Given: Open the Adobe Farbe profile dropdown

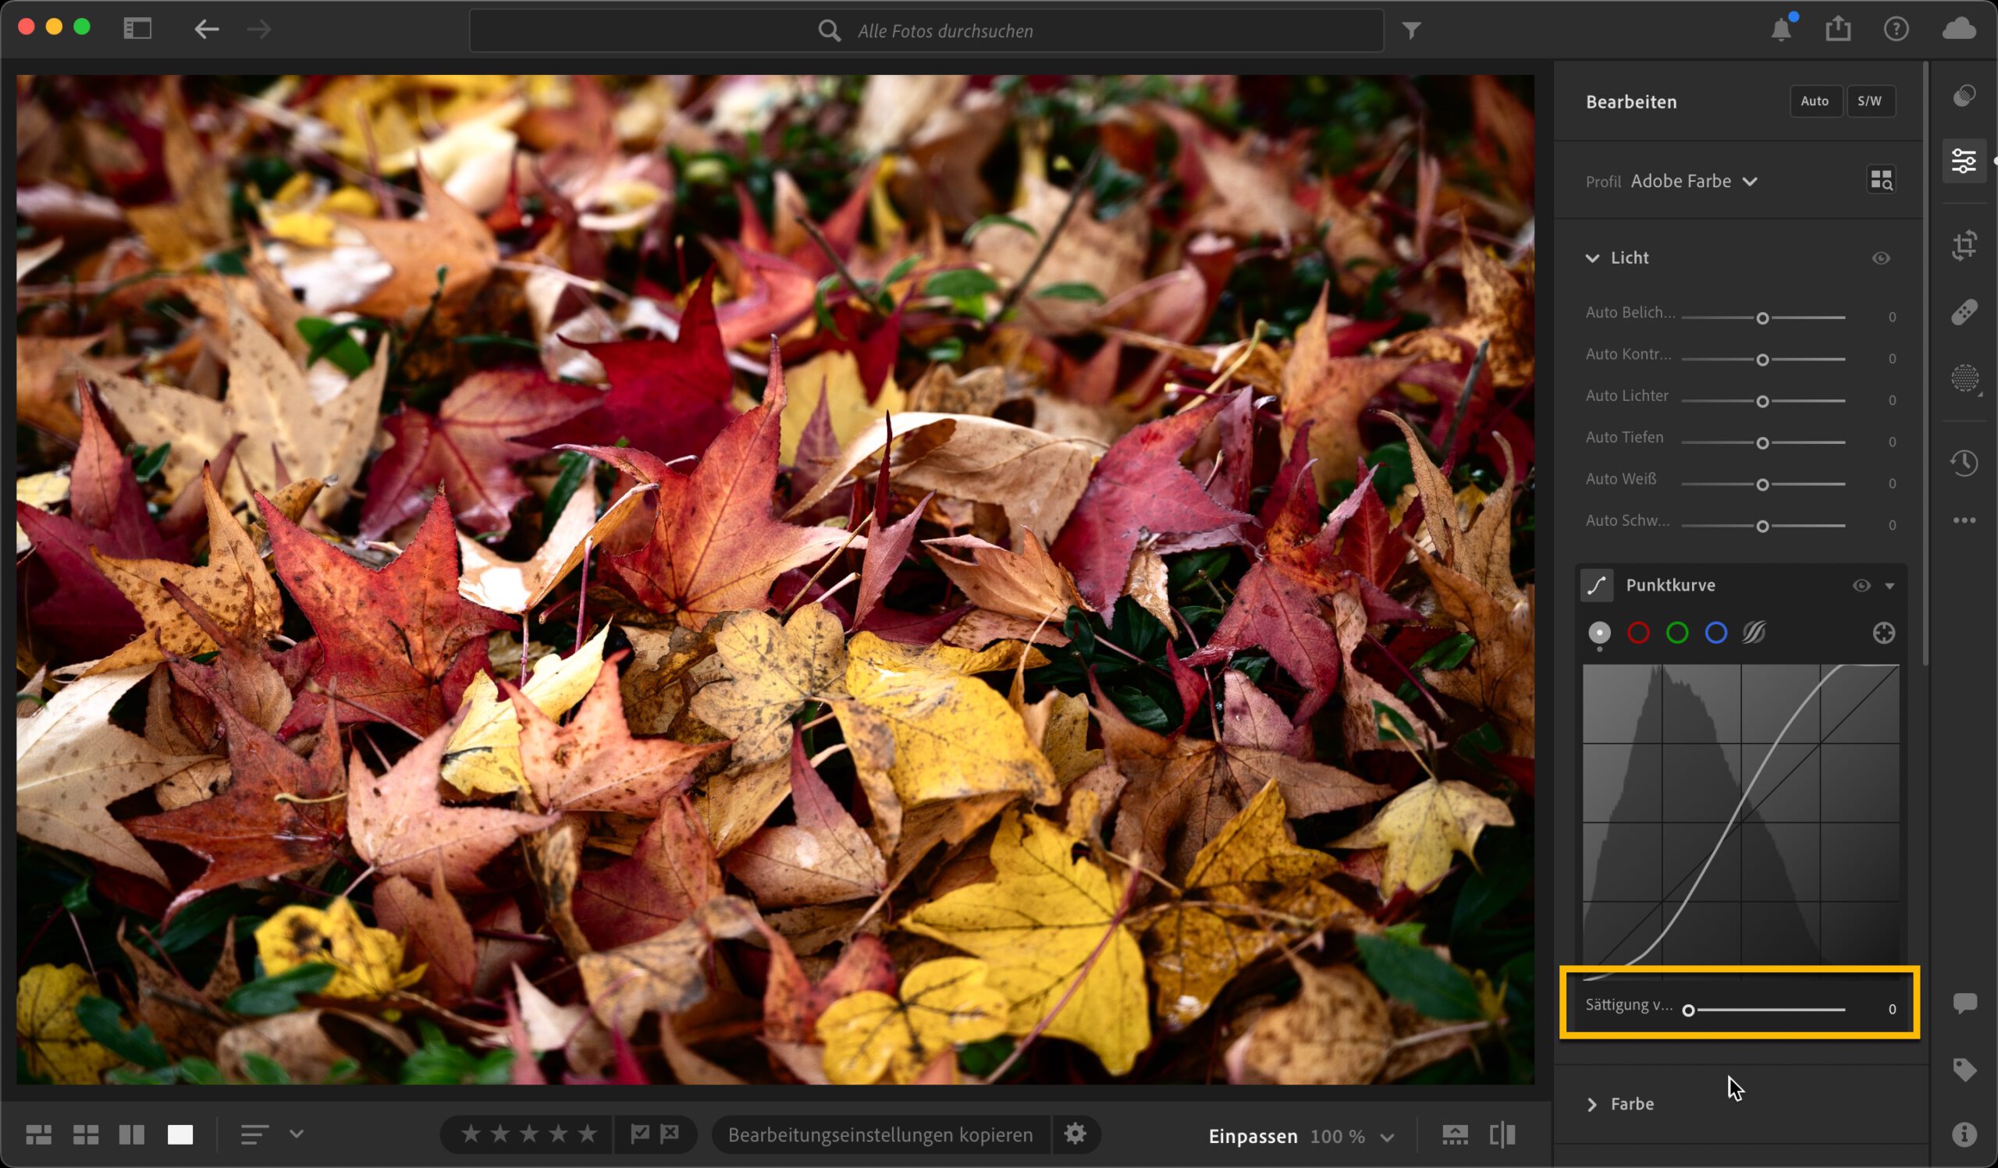Looking at the screenshot, I should [x=1694, y=182].
